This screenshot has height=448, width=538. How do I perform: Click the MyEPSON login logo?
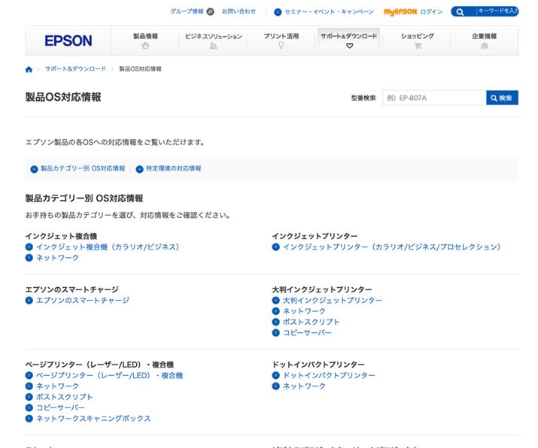[400, 12]
